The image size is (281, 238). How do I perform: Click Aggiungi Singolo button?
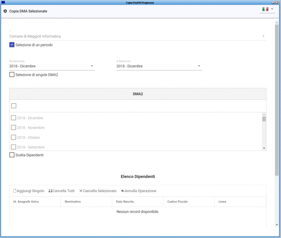(29, 191)
